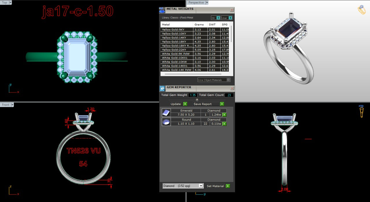Click green arrow beside 0.11tw

(x=224, y=124)
